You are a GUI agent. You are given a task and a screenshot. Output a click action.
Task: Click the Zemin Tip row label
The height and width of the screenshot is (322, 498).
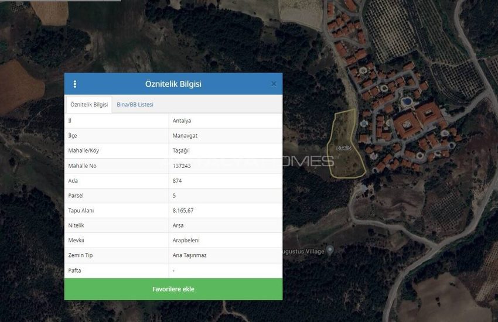80,255
